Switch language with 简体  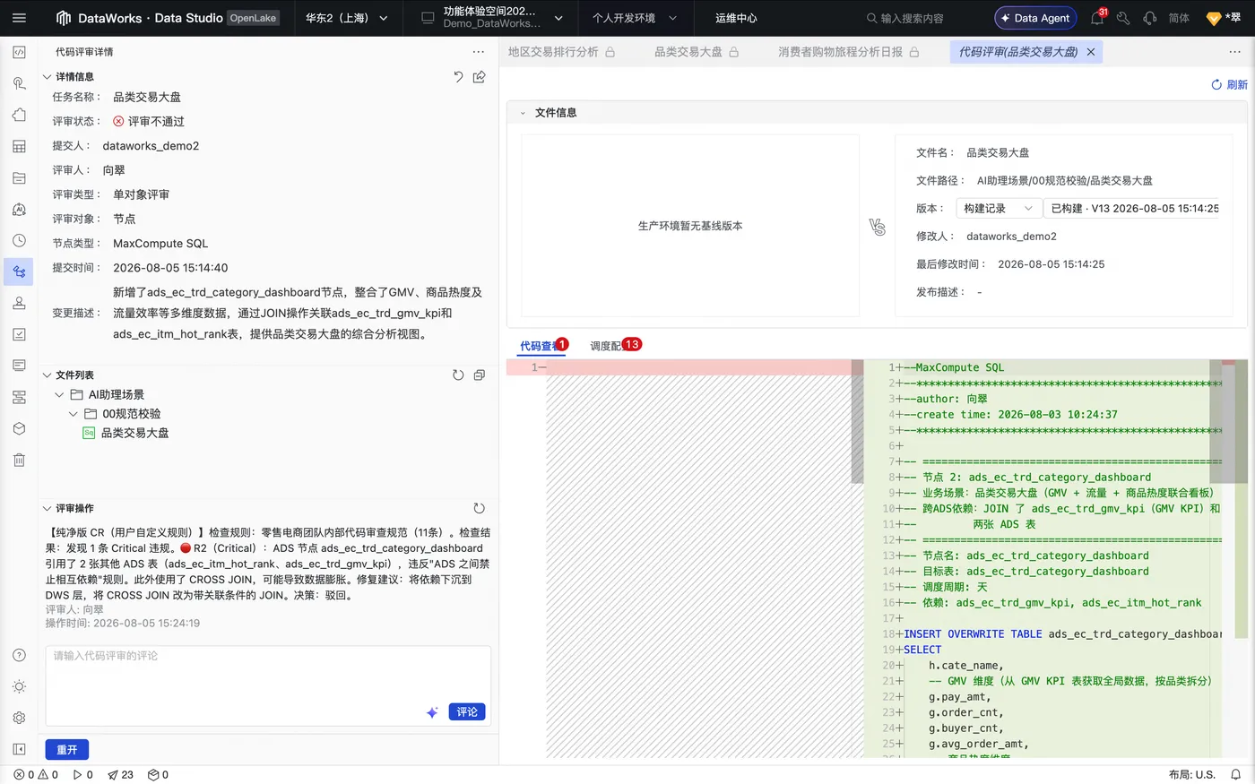[1179, 18]
